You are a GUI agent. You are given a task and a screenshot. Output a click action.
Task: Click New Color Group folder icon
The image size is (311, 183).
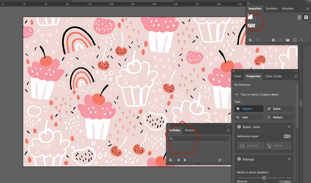(288, 40)
